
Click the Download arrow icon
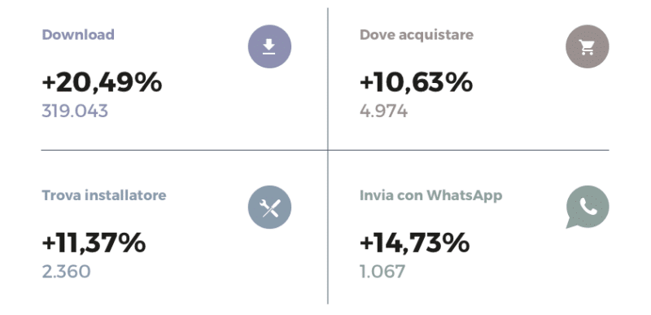(x=269, y=46)
